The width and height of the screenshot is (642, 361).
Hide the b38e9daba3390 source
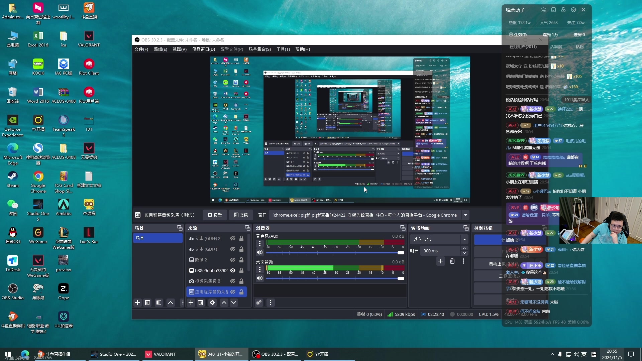point(233,271)
